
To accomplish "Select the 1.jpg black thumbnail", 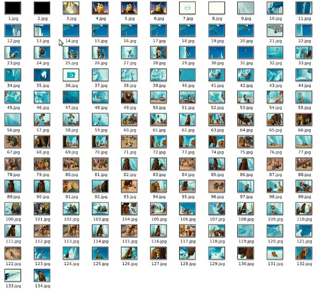I will pyautogui.click(x=13, y=8).
